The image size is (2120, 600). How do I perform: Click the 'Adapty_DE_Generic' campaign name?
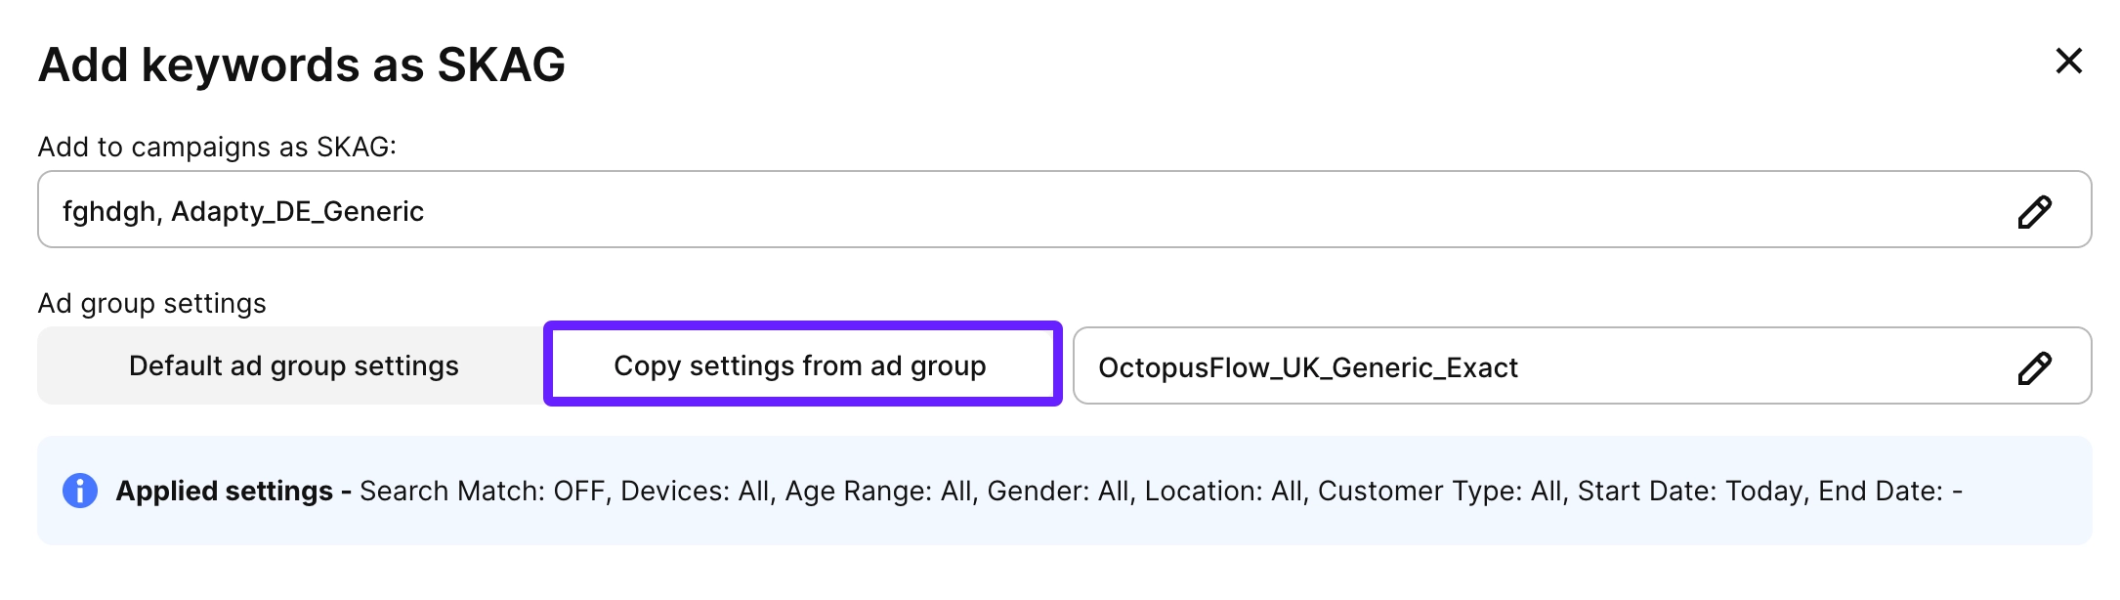pyautogui.click(x=297, y=211)
